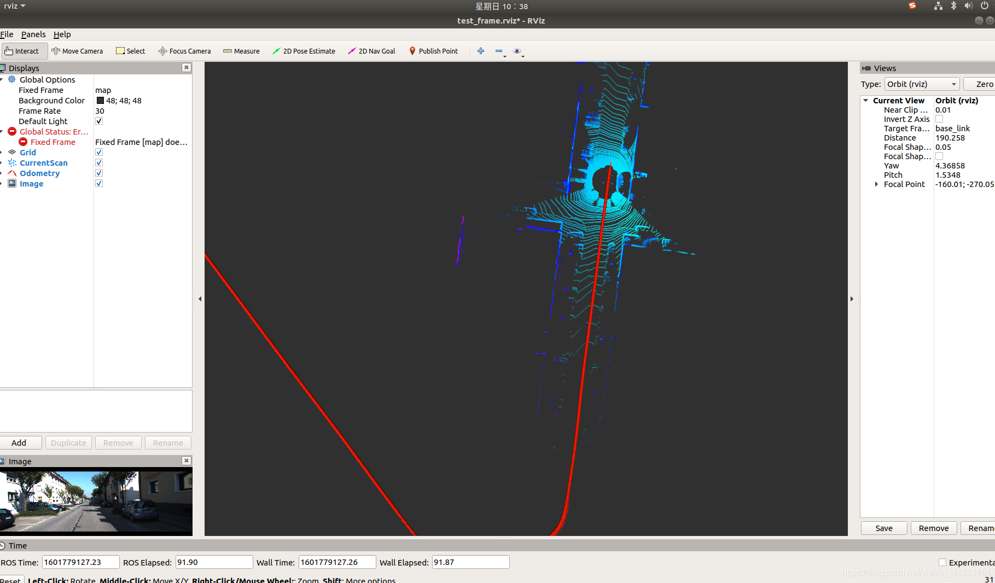
Task: Toggle the CurrentScan display checkbox
Action: (99, 163)
